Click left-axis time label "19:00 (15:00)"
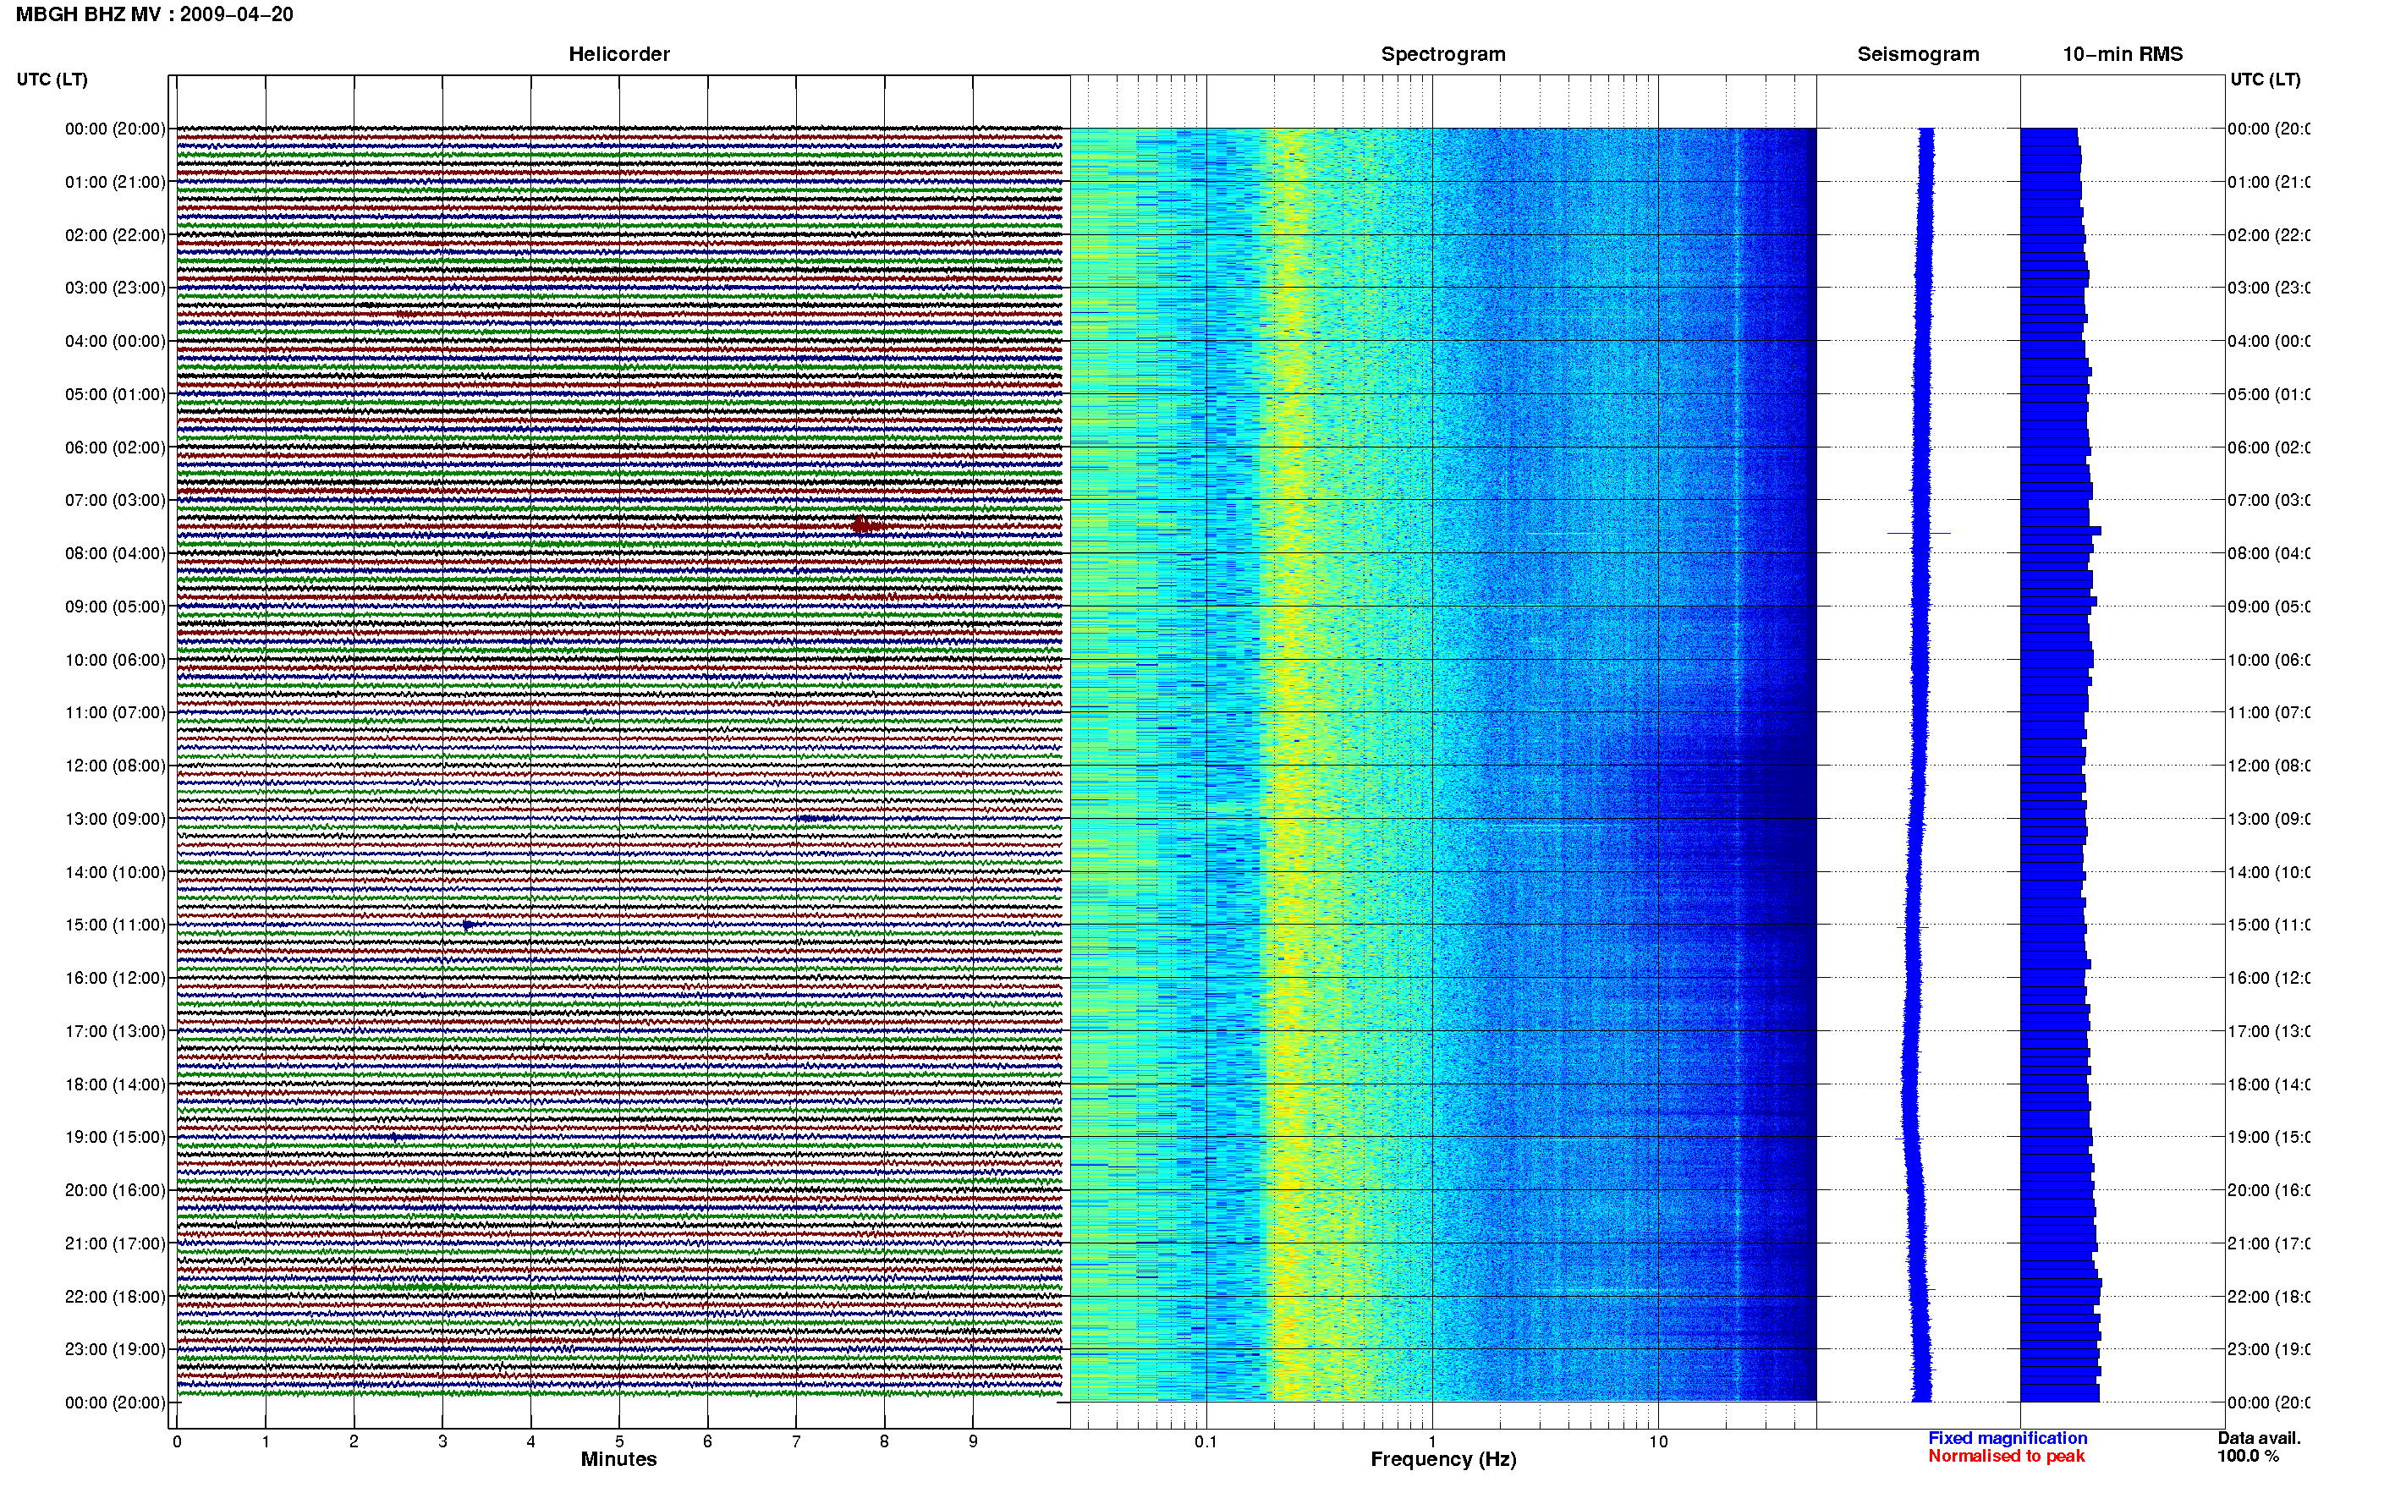The image size is (2406, 1504). [x=115, y=1137]
